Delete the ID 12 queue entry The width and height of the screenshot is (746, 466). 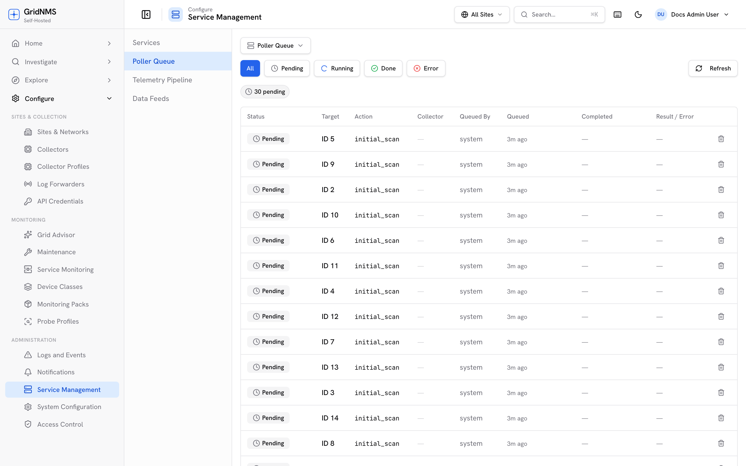pyautogui.click(x=721, y=317)
